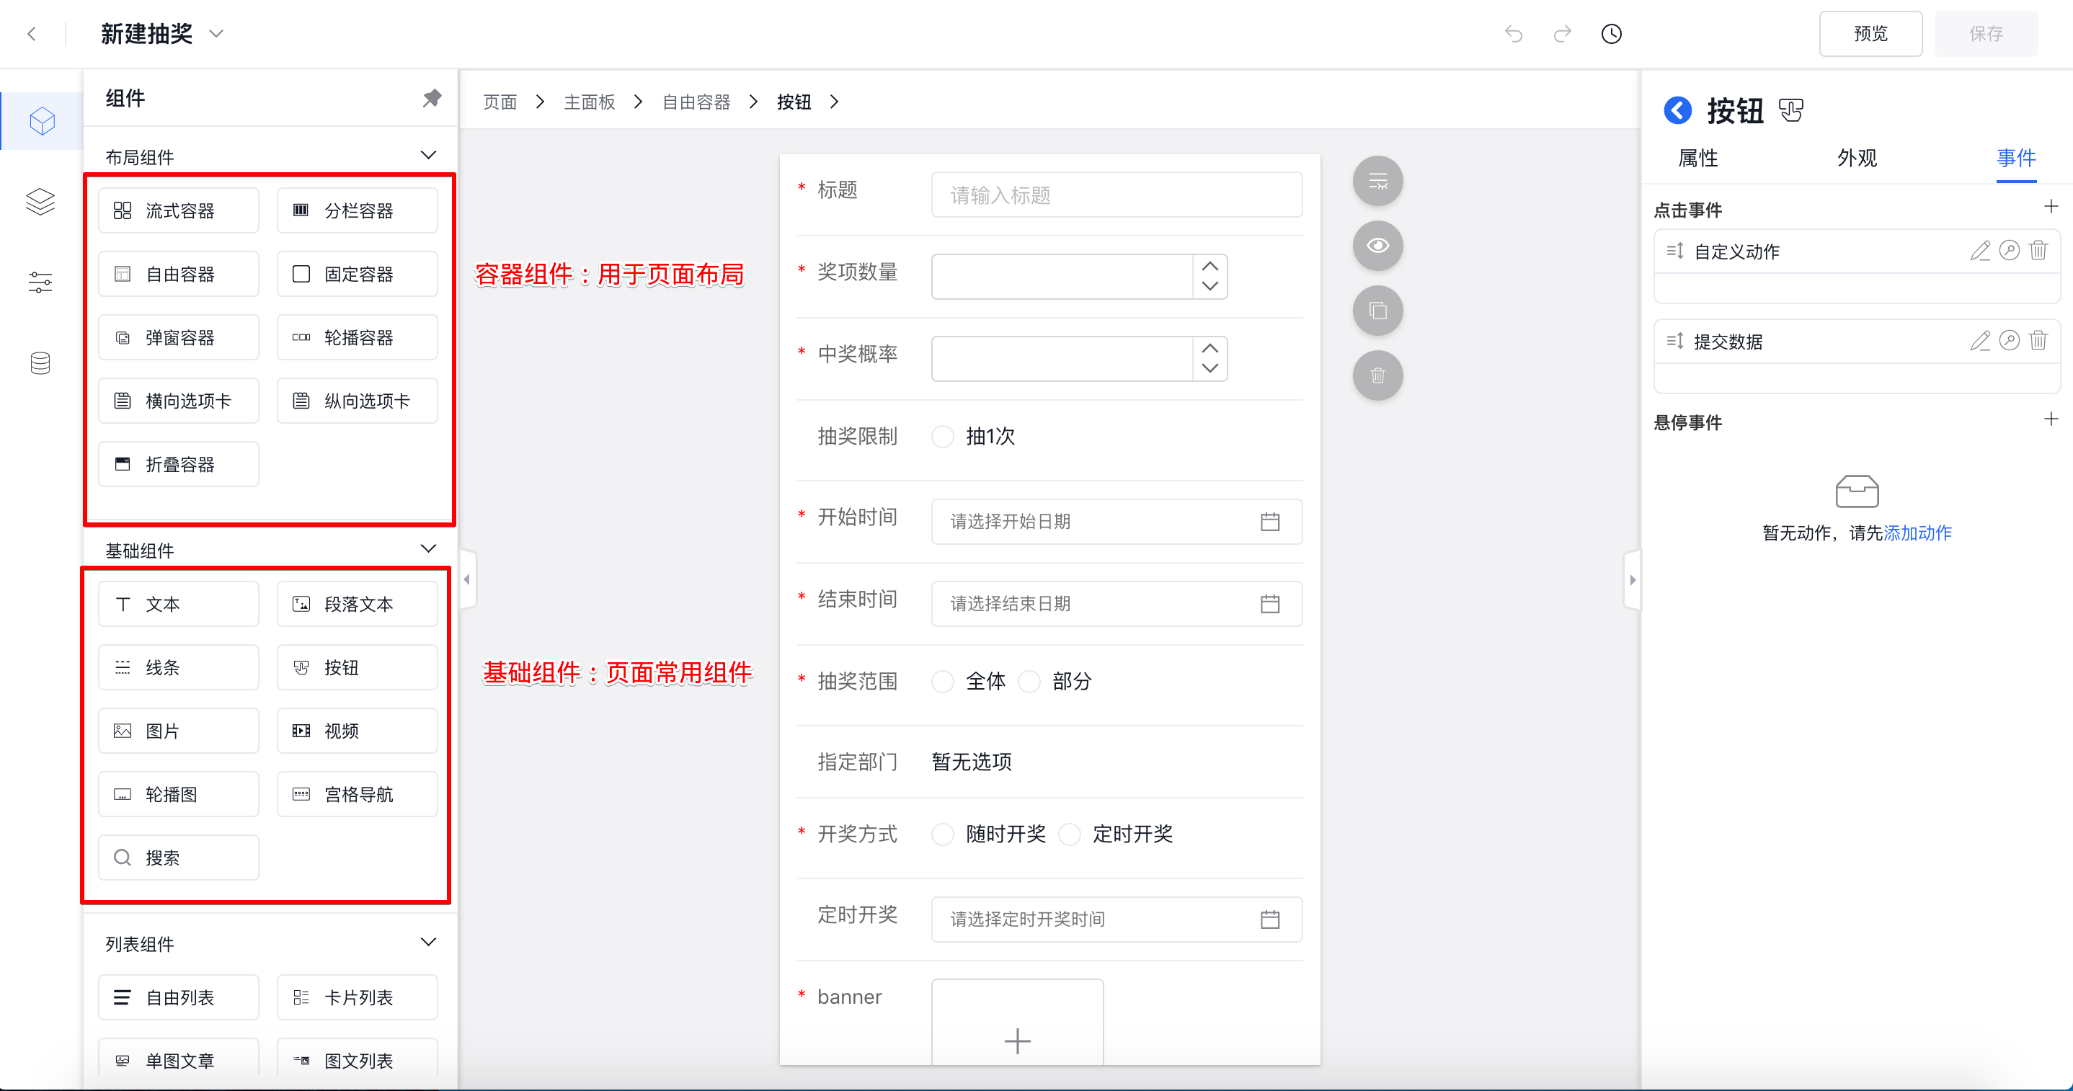Open the database icon in sidebar

[x=40, y=363]
